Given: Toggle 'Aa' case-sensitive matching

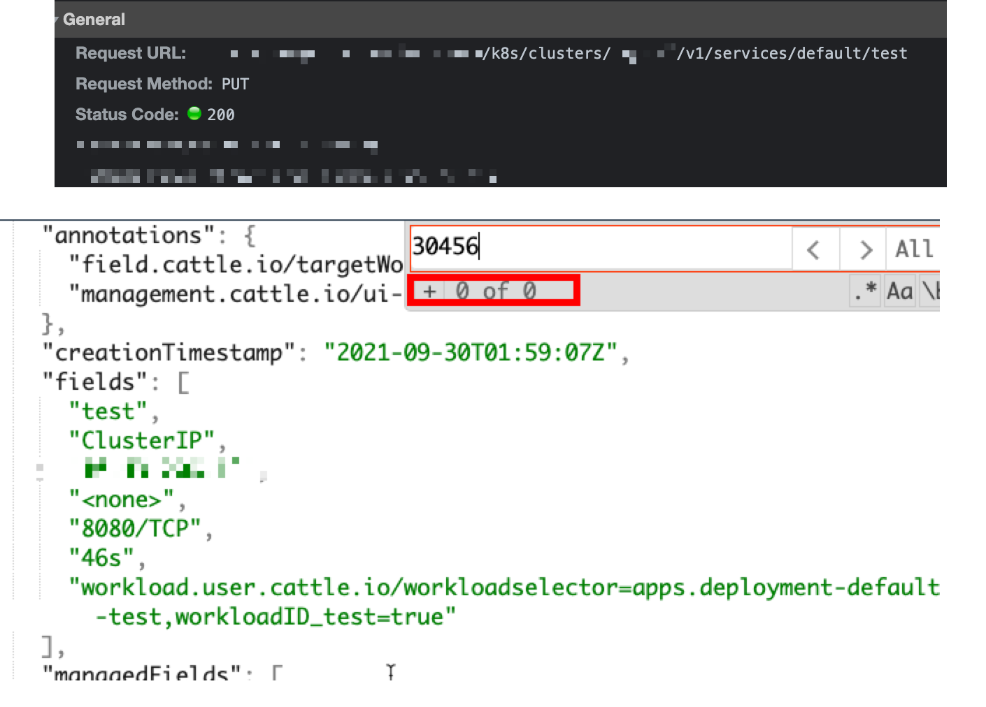Looking at the screenshot, I should click(x=899, y=291).
